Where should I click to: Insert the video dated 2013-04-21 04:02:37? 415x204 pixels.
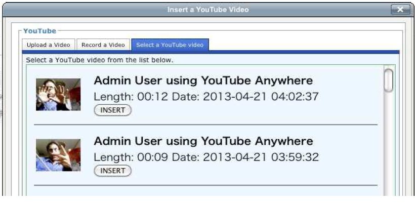[112, 110]
